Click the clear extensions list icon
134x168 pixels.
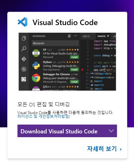tap(69, 36)
